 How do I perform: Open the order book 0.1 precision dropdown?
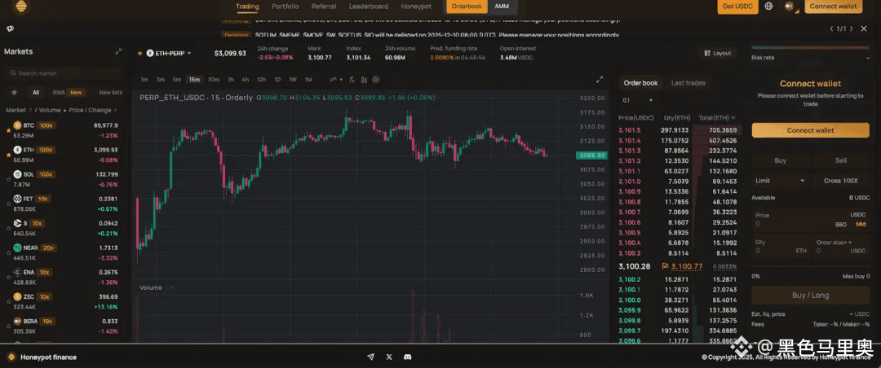pyautogui.click(x=638, y=100)
